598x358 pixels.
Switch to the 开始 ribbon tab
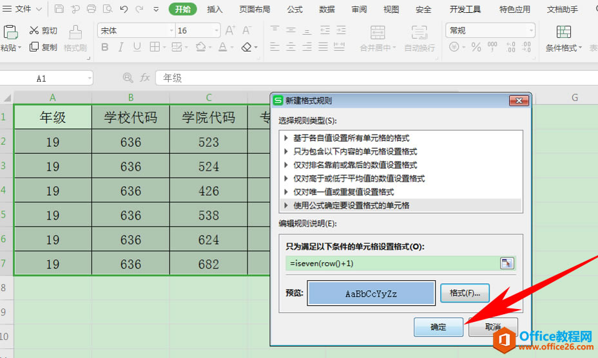point(182,9)
